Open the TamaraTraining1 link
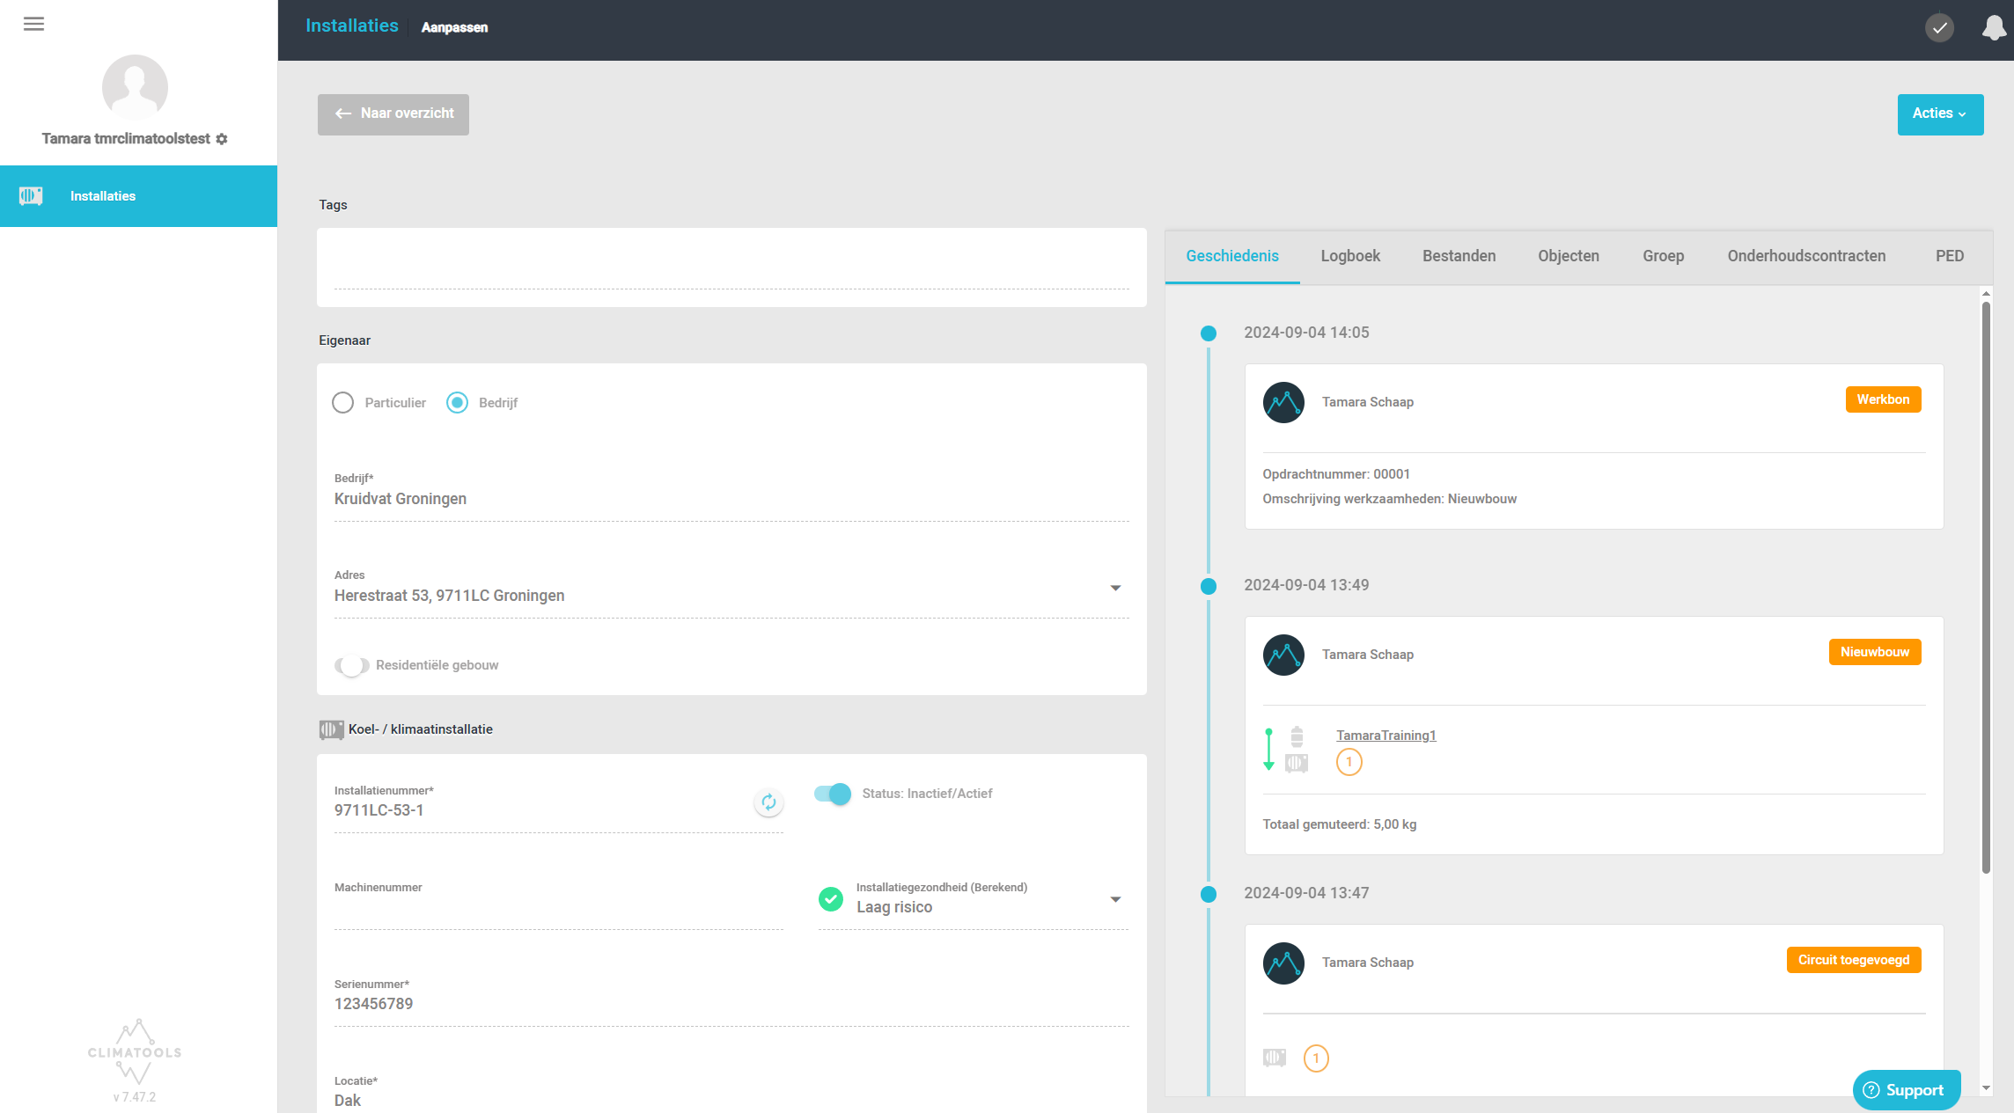The width and height of the screenshot is (2014, 1113). tap(1386, 736)
